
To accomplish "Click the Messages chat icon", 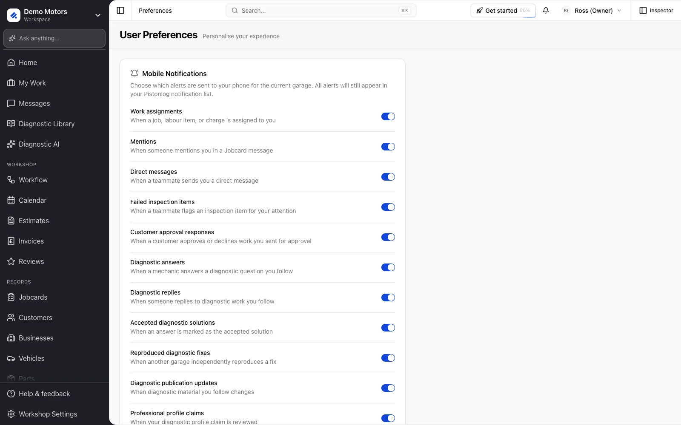I will coord(11,103).
